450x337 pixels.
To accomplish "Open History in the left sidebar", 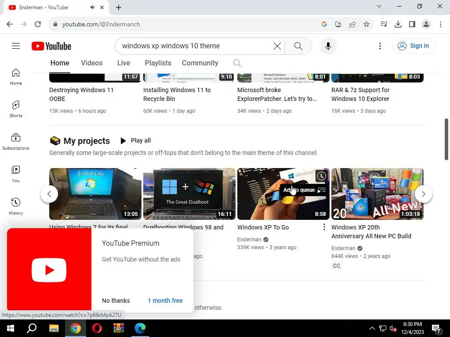I will (x=16, y=206).
